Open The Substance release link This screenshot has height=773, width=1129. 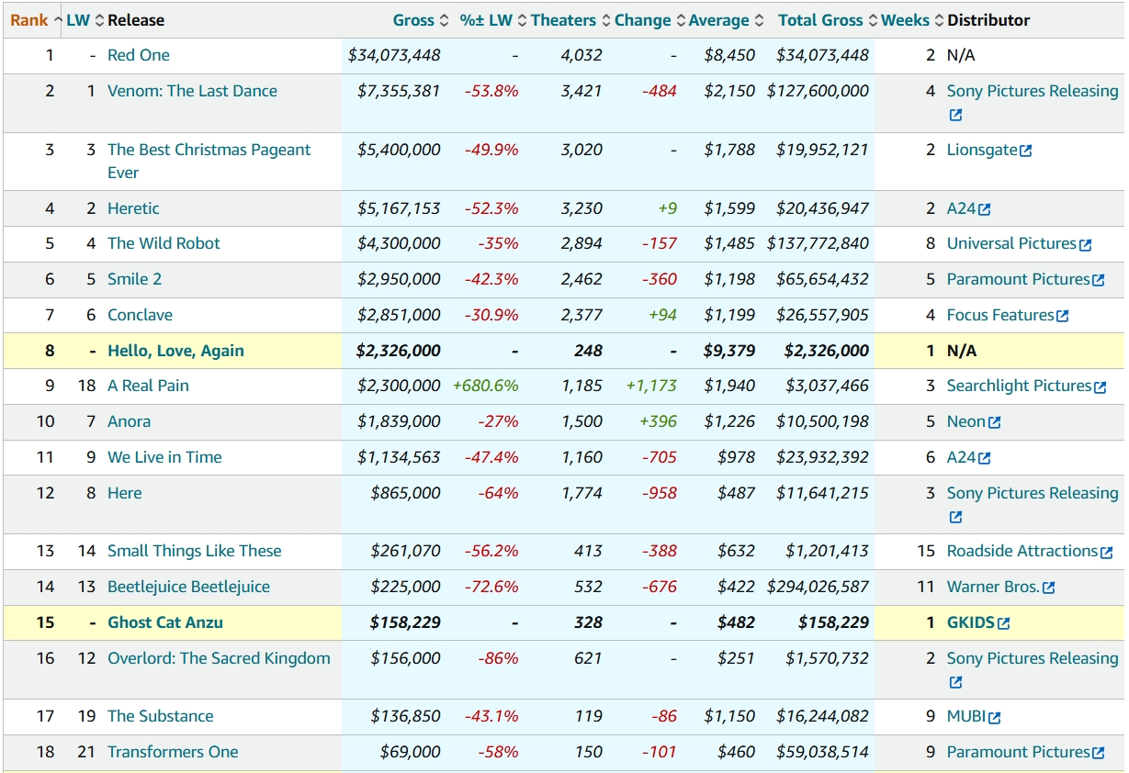click(161, 716)
